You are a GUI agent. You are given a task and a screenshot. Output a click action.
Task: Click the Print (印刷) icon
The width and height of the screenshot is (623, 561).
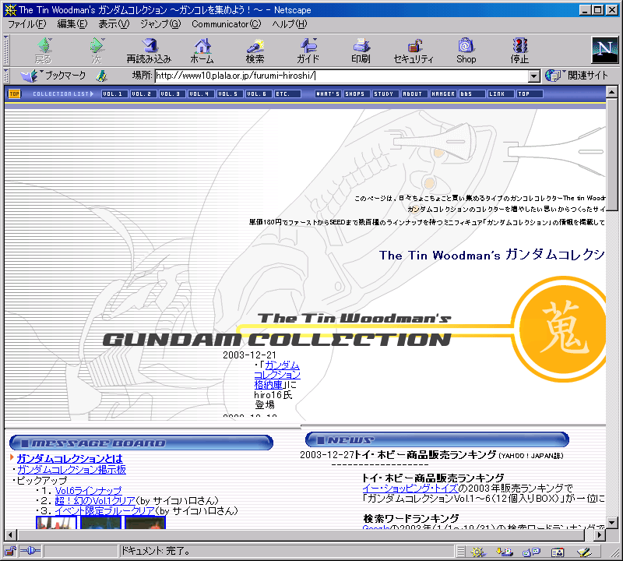[x=361, y=51]
